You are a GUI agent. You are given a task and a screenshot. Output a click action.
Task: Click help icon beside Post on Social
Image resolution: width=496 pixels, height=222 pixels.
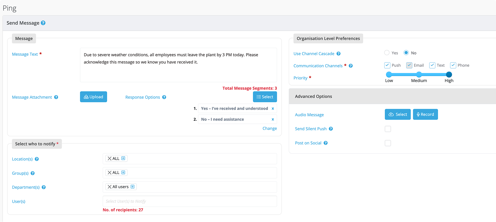point(325,143)
